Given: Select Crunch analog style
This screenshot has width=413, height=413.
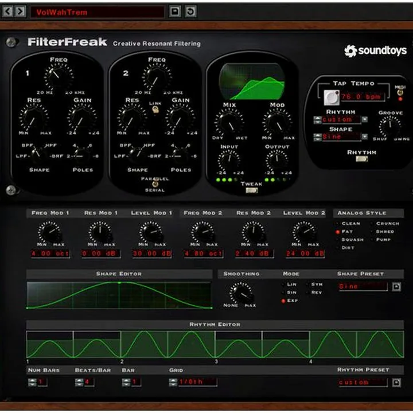Looking at the screenshot, I should coord(385,223).
